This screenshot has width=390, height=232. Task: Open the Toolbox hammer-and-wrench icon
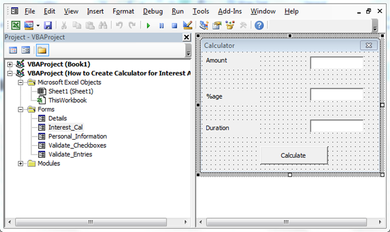coord(243,26)
